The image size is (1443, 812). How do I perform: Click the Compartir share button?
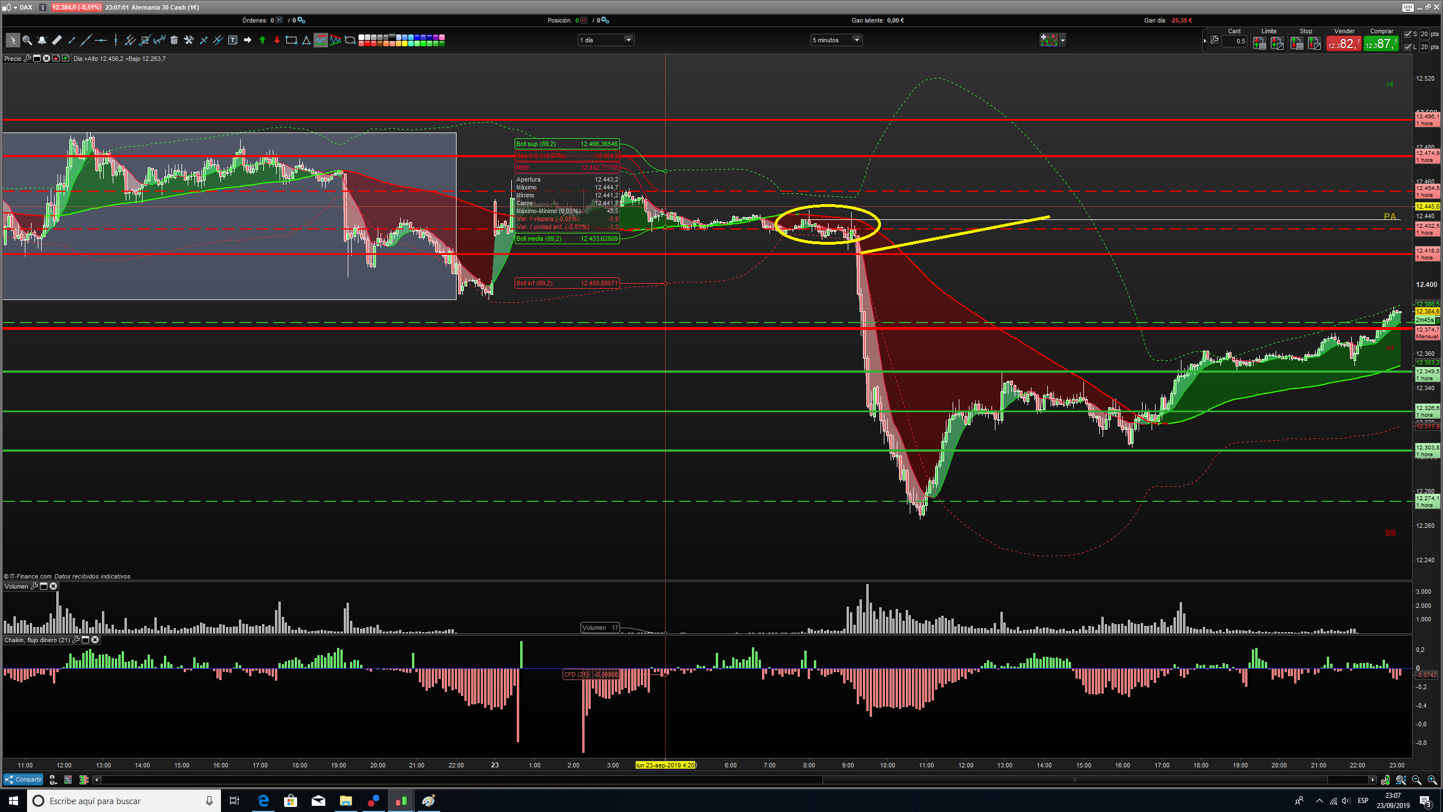click(24, 779)
